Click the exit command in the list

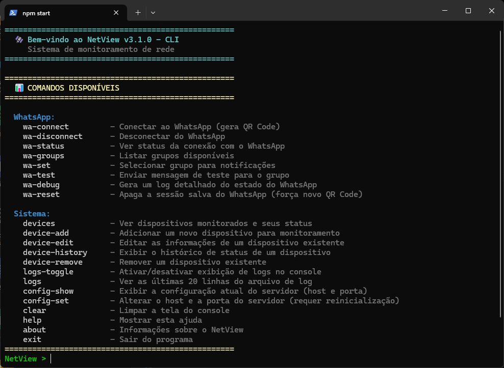[x=32, y=339]
